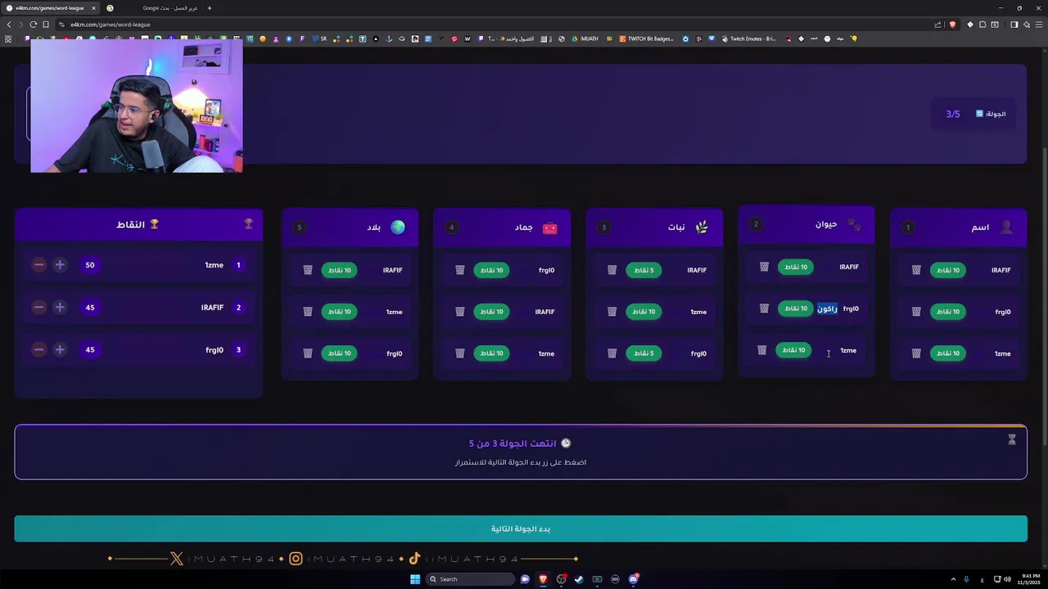This screenshot has height=589, width=1048.
Task: Click frgl0's 10 نقاط badge in اسم column
Action: (x=947, y=312)
